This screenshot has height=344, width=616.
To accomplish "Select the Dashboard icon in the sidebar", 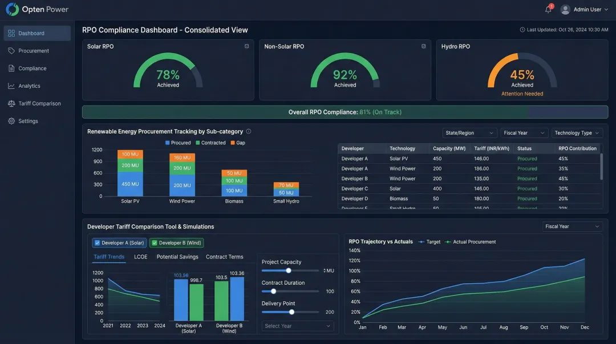I will pyautogui.click(x=11, y=33).
